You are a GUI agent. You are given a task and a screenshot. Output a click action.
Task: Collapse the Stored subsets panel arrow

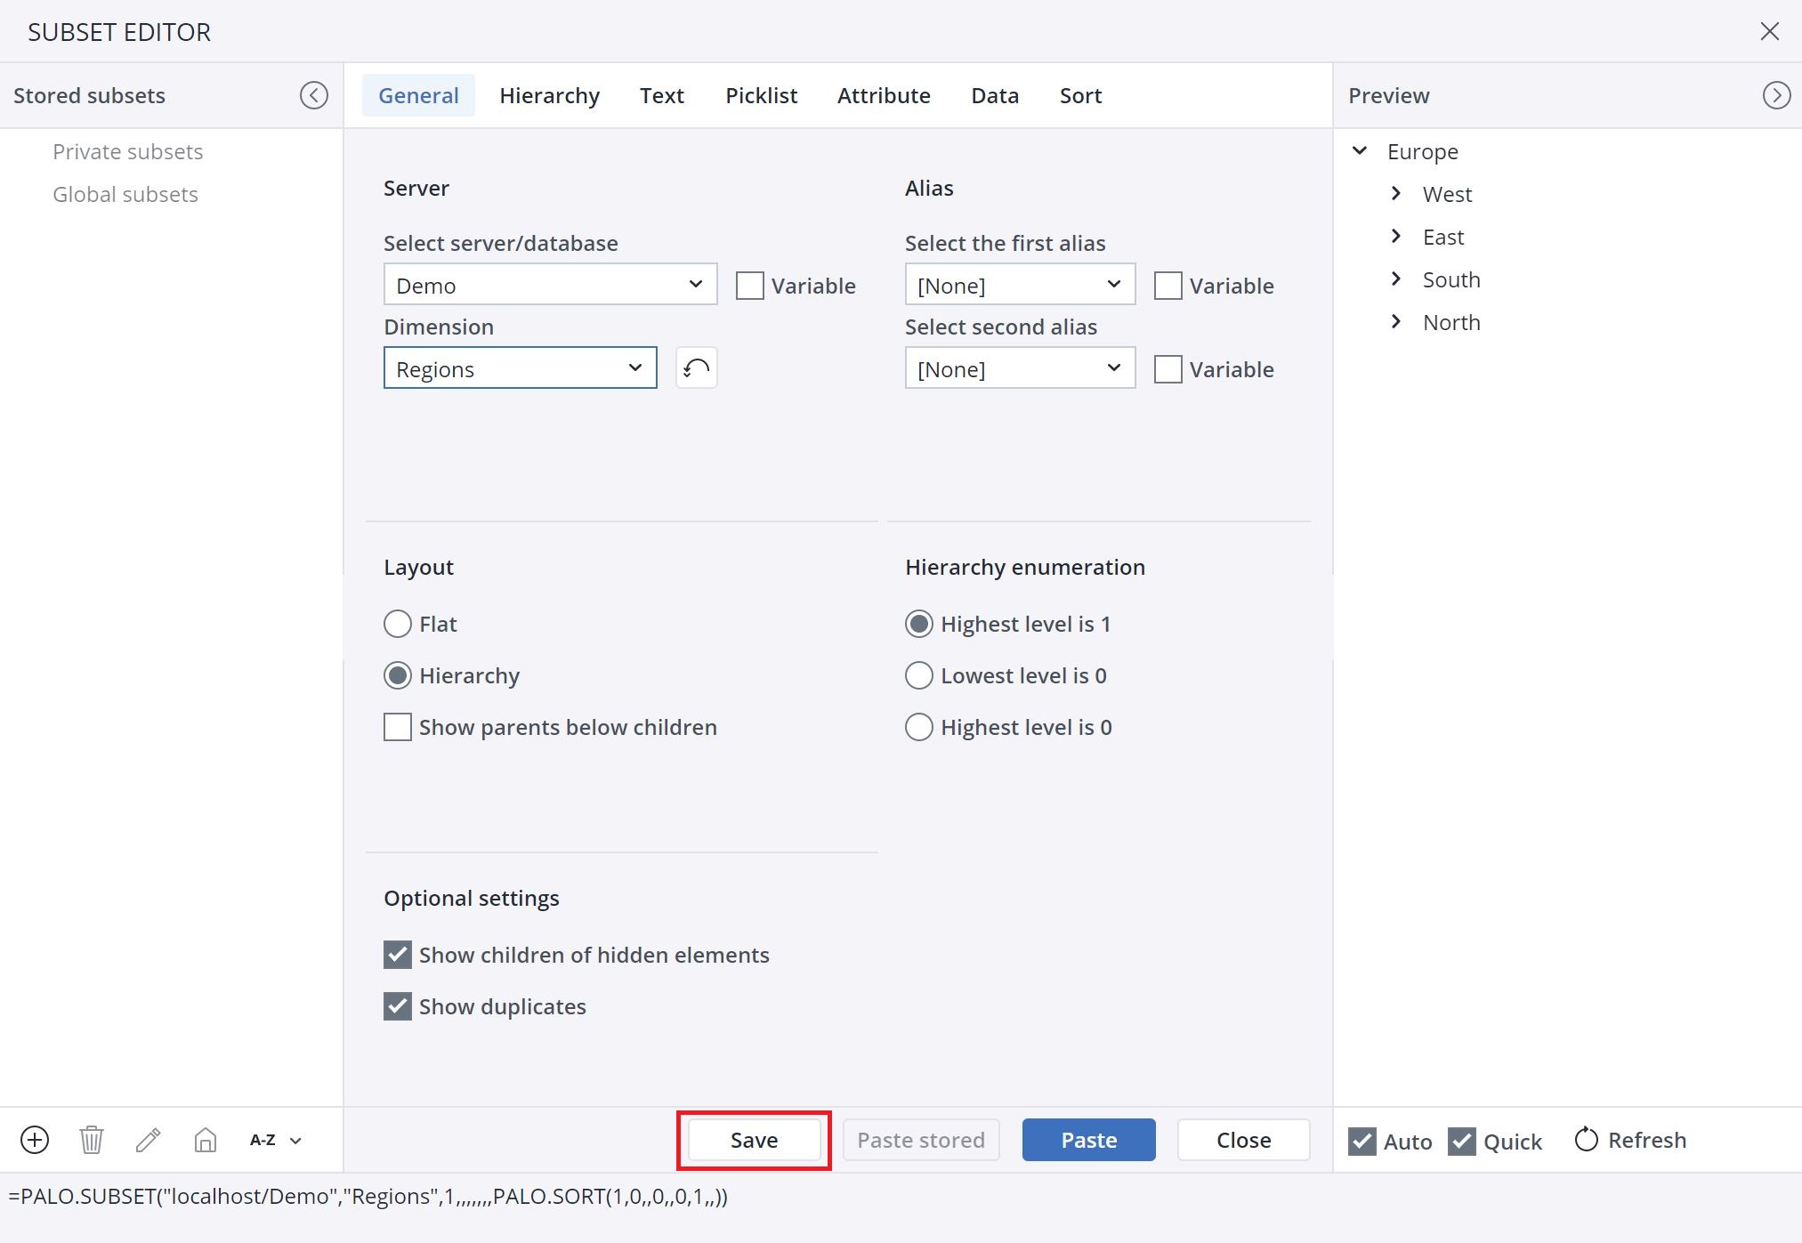pos(313,95)
